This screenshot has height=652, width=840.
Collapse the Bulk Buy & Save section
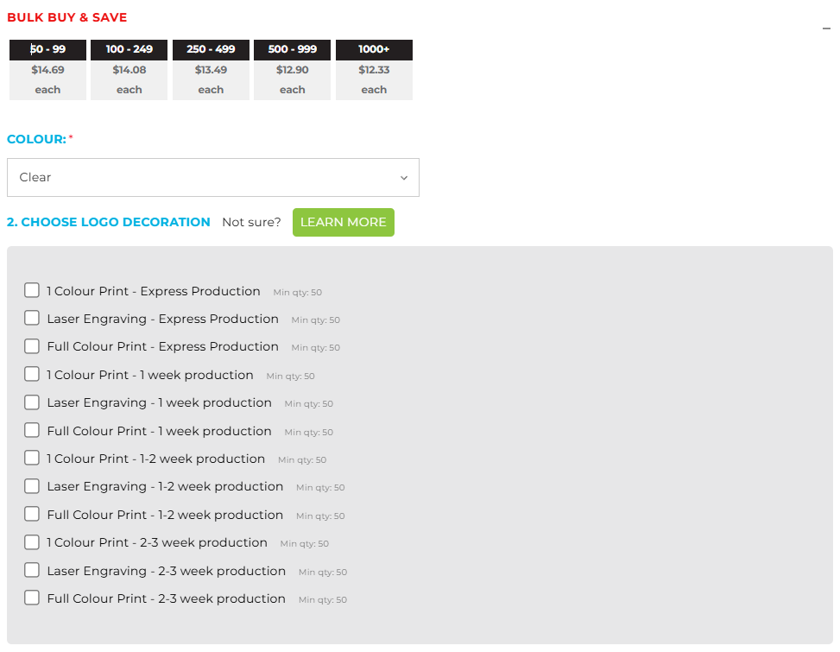(x=826, y=28)
